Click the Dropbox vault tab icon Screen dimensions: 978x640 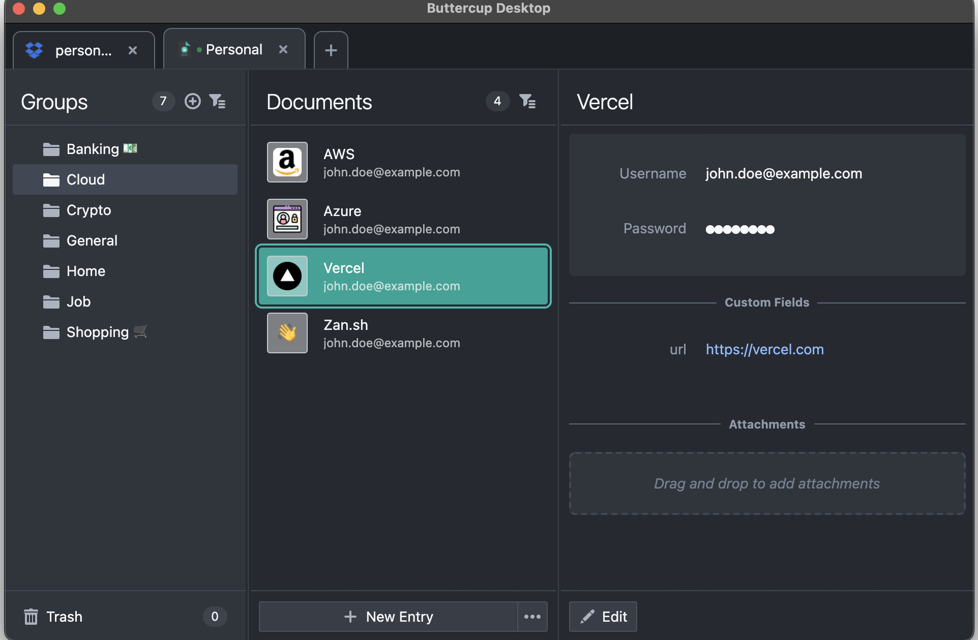coord(34,50)
